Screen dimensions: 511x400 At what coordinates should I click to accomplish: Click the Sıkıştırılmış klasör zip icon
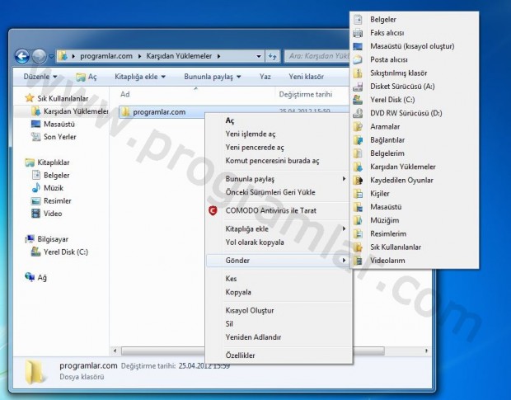coord(358,73)
